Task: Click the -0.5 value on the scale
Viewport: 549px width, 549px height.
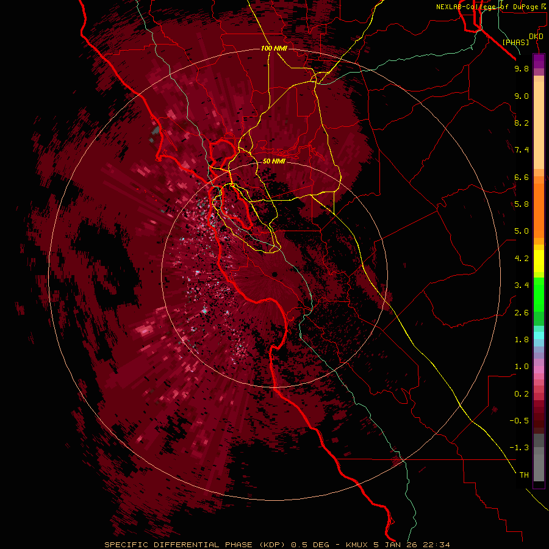Action: (519, 421)
